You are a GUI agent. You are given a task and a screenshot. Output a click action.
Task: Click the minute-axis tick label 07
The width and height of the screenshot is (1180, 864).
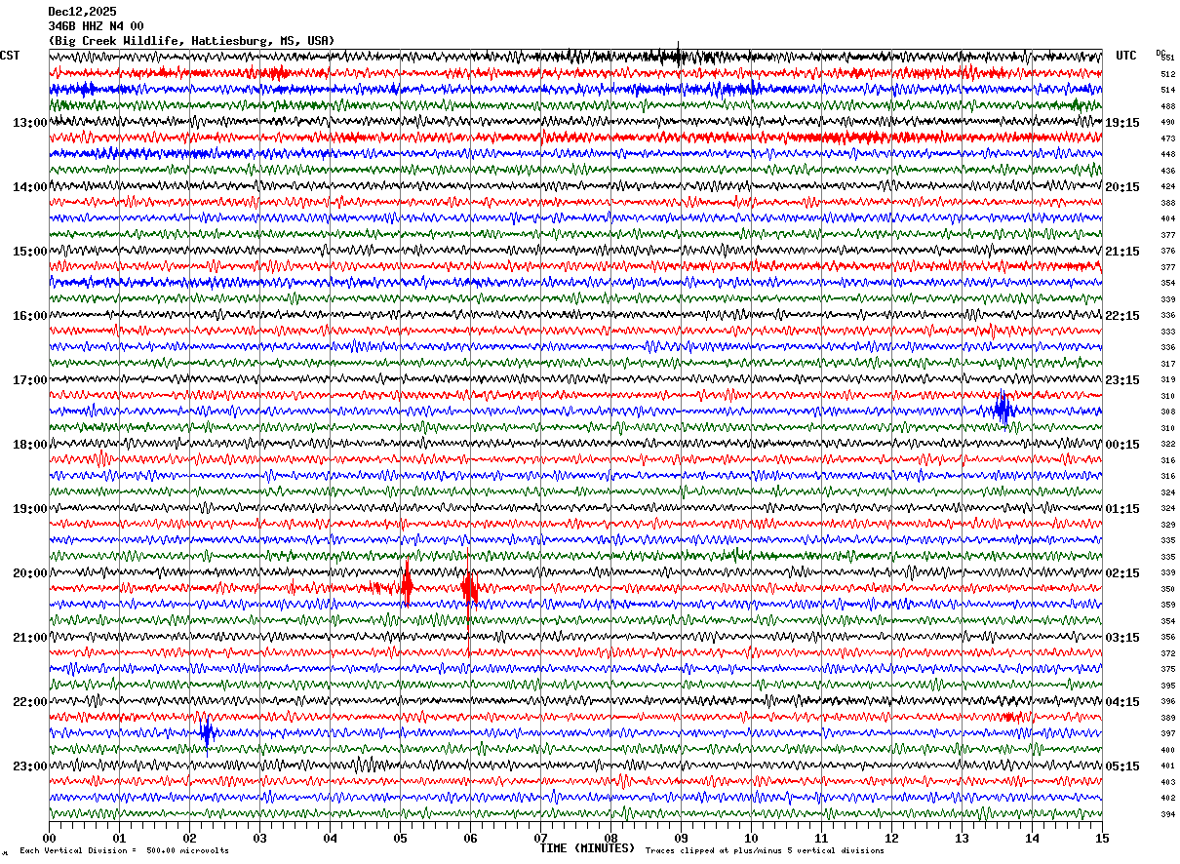(540, 838)
